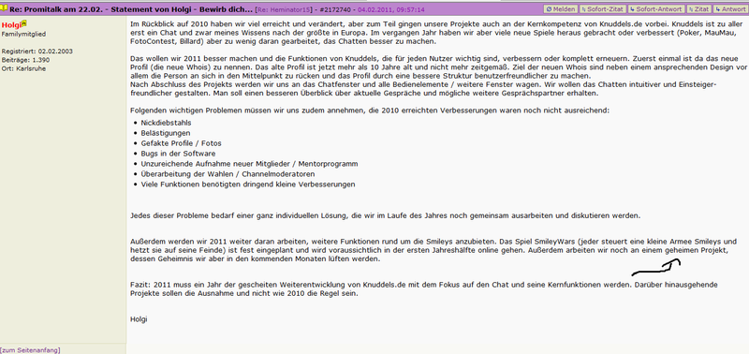Click the hand-drawn black arrow annotation
This screenshot has width=749, height=354.
[x=656, y=267]
